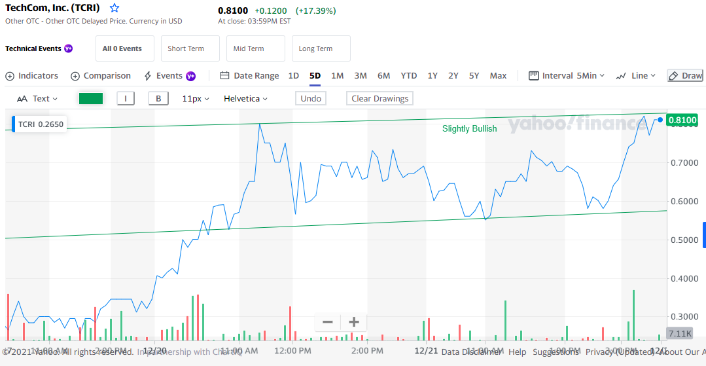Open the Help link

518,352
